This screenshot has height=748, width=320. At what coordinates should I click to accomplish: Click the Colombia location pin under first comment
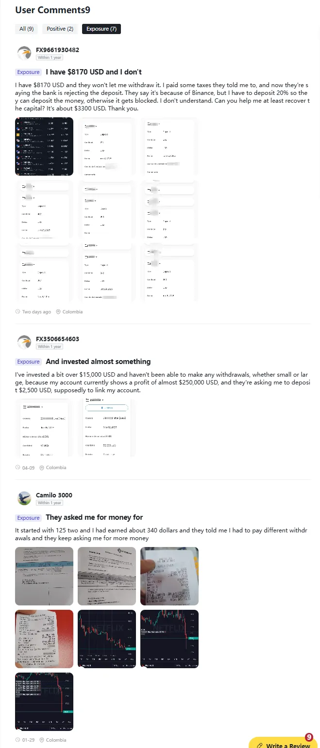click(58, 311)
